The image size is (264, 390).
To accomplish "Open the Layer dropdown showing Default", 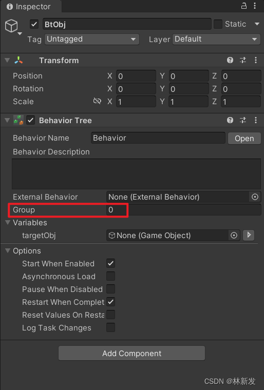I will 216,40.
